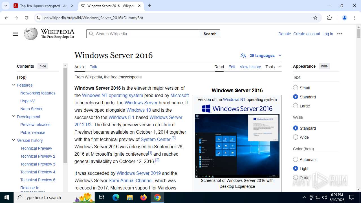361x203 pixels.
Task: Close the Top Ten Liquors tab
Action: coord(72,6)
